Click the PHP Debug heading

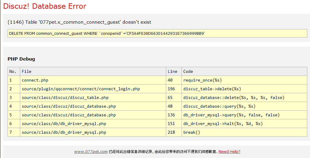point(21,59)
